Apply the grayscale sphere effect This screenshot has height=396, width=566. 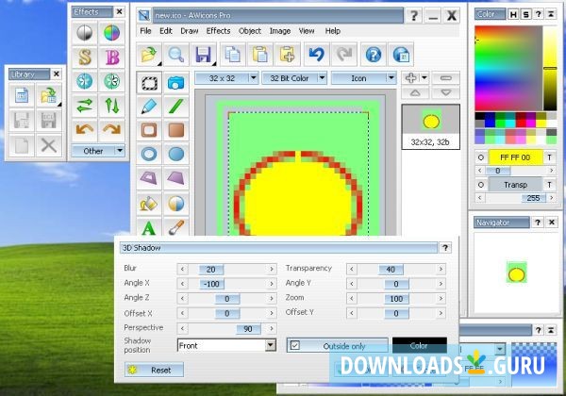85,33
